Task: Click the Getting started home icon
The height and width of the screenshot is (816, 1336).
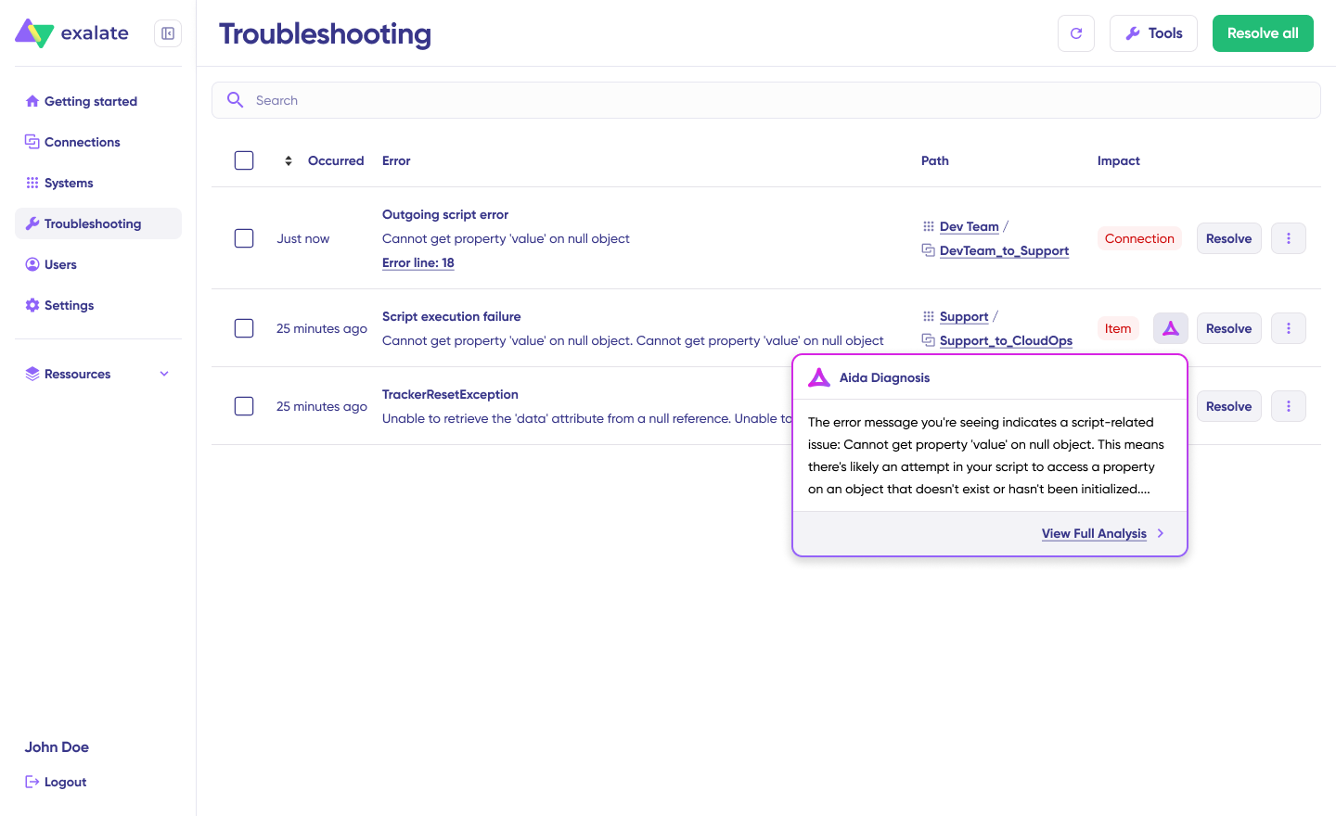Action: [32, 101]
